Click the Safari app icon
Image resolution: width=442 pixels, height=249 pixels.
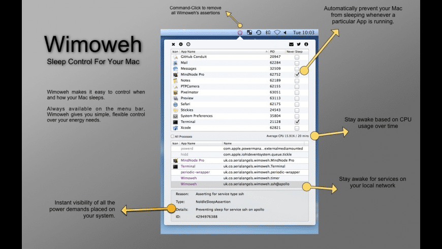(x=175, y=104)
